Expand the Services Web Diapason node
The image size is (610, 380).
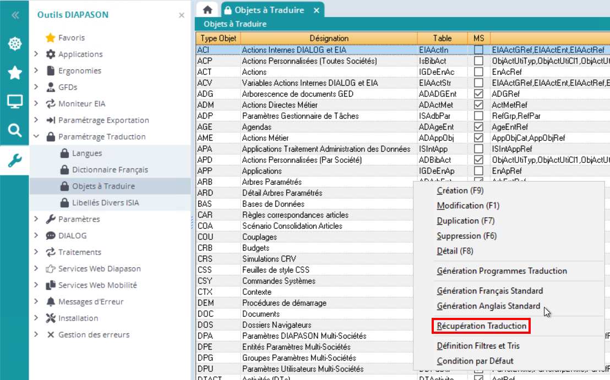coord(36,269)
